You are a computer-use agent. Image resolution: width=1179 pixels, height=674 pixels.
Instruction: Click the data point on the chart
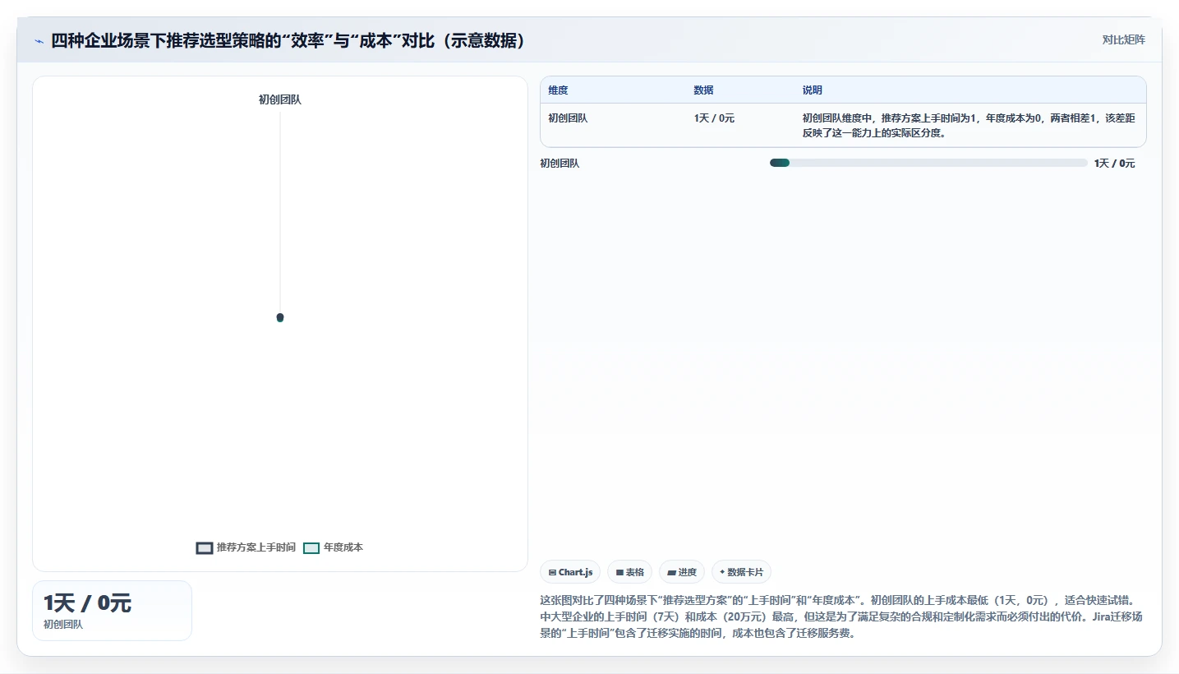tap(280, 317)
